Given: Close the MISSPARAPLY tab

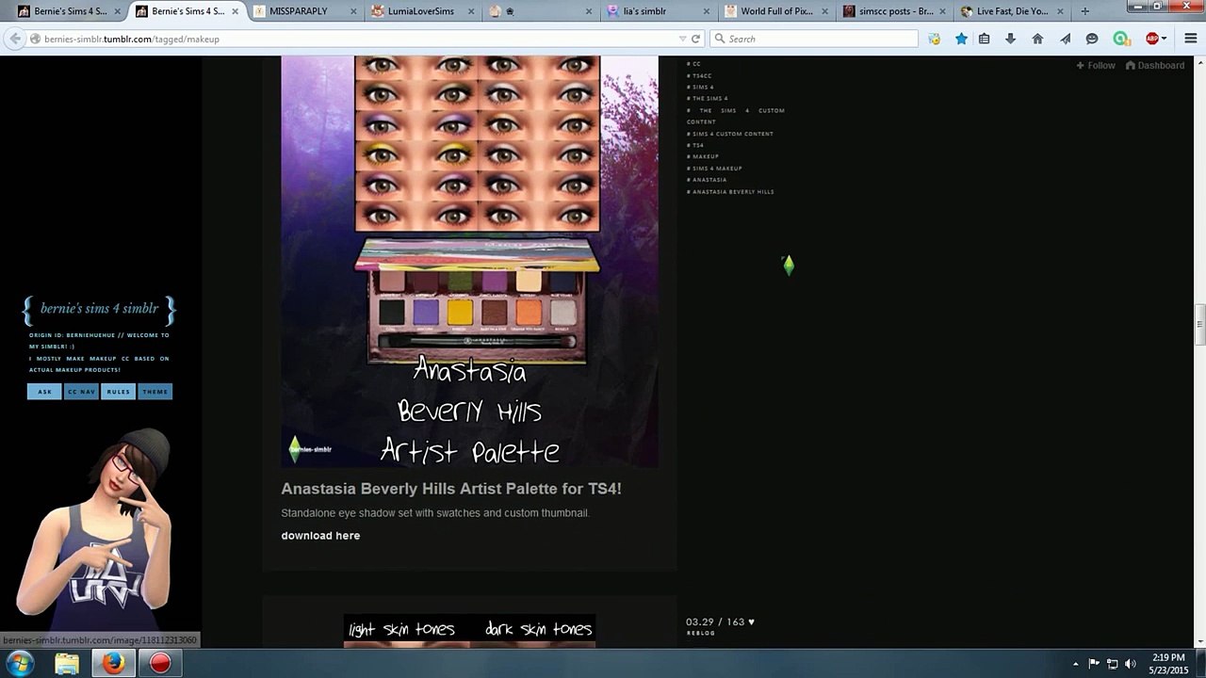Looking at the screenshot, I should (352, 11).
